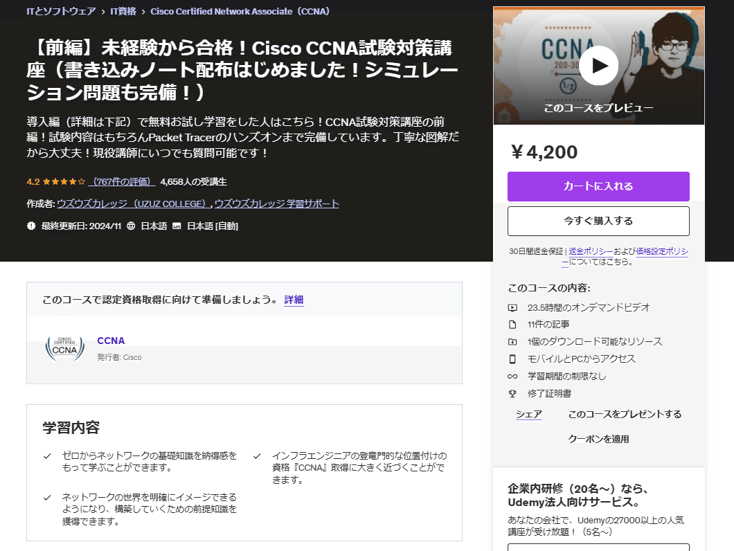
Task: Play the course preview video
Action: pos(598,66)
